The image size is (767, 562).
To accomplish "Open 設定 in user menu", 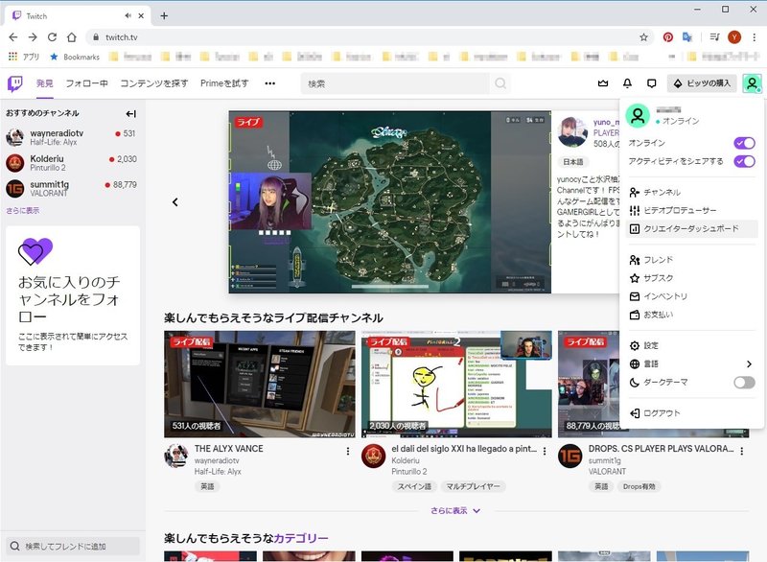I will coord(691,346).
